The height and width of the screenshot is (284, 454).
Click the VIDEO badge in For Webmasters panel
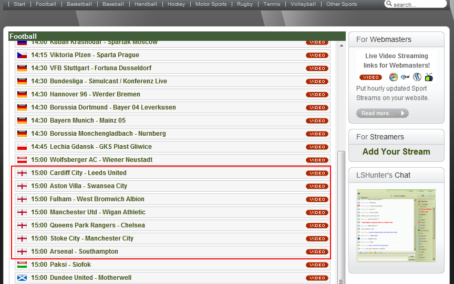tap(370, 77)
